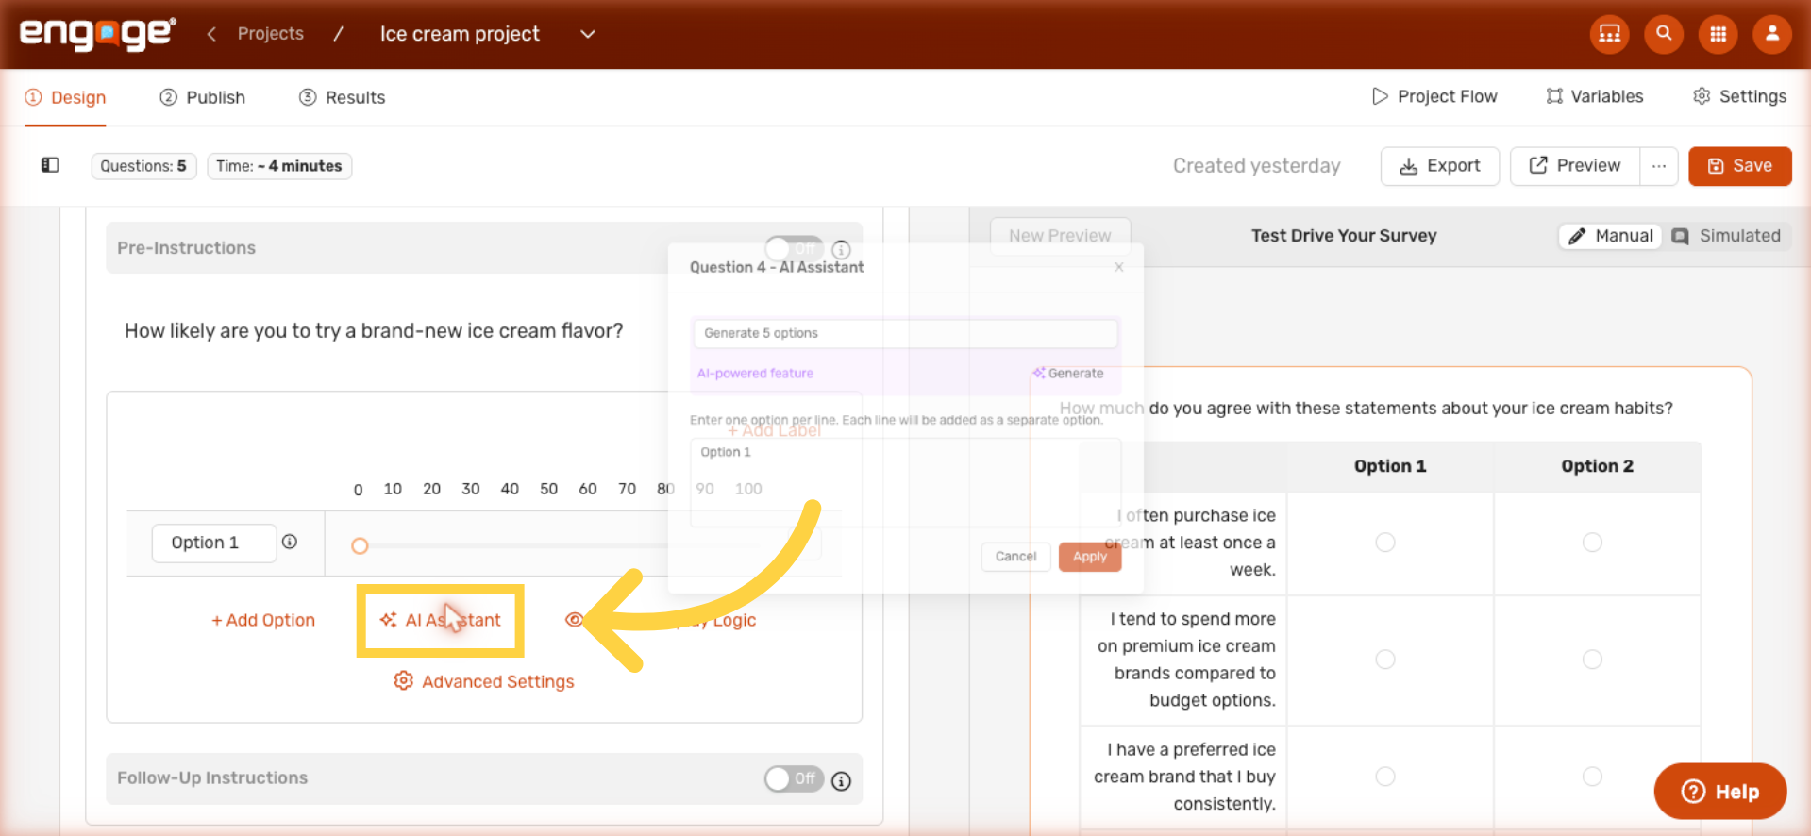
Task: Select Option 1 for often purchase ice cream
Action: 1384,542
